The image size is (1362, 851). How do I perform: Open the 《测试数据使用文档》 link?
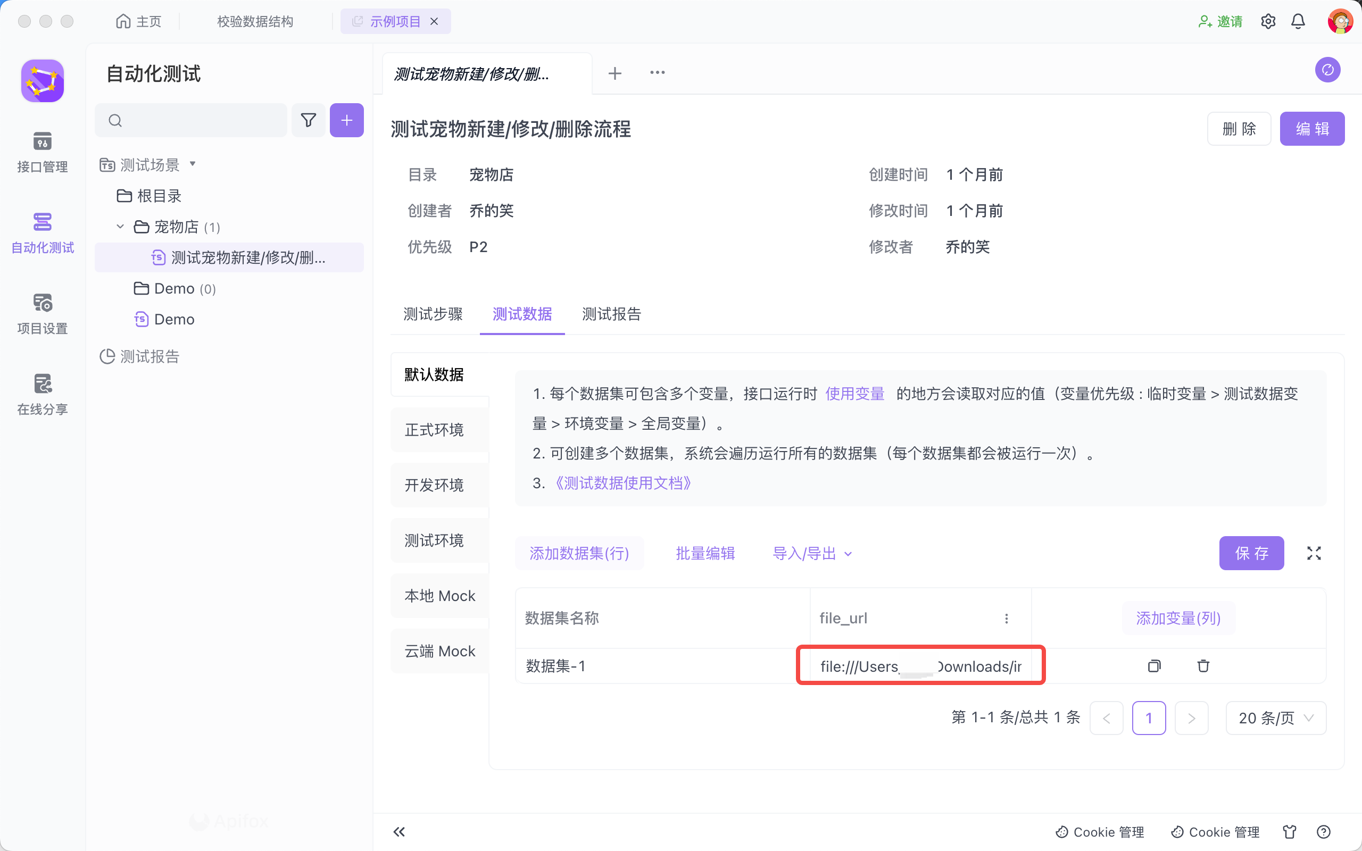[x=622, y=483]
